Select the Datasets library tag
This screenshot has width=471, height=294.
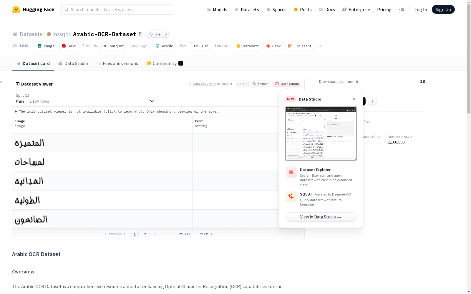[248, 46]
